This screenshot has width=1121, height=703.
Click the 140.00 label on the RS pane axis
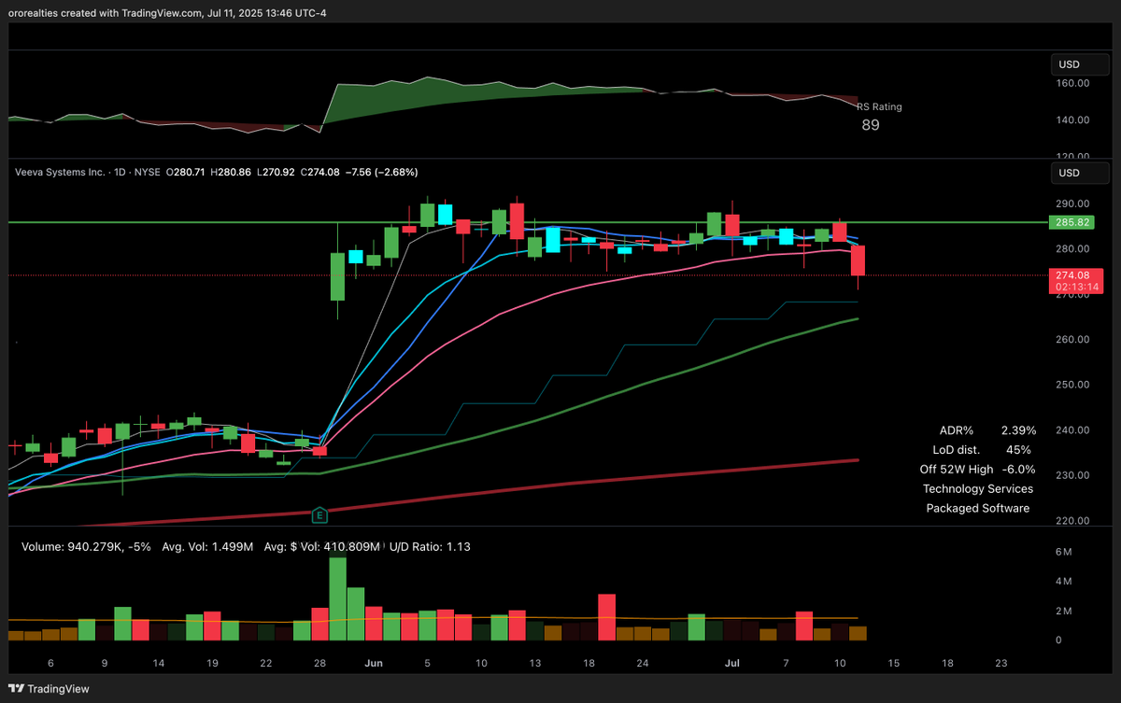pos(1071,120)
